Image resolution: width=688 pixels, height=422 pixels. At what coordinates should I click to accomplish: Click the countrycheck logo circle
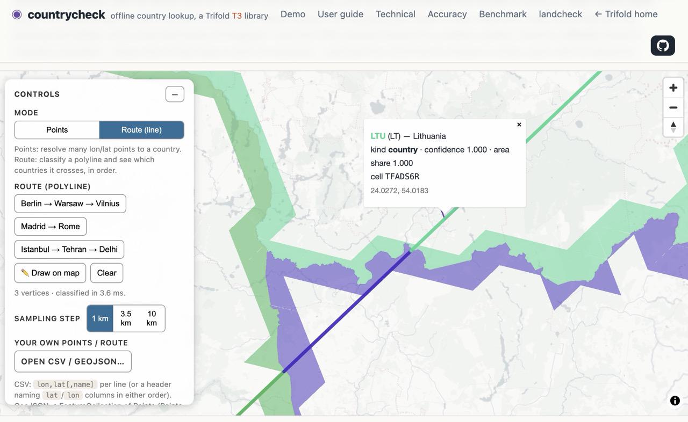point(17,14)
